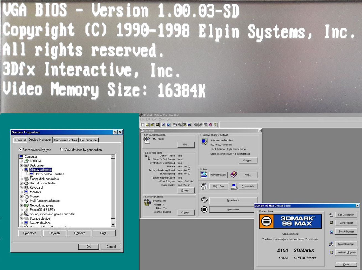This screenshot has width=362, height=270.
Task: Click the yellow question mark Help toolbar icon
Action: [x=215, y=125]
